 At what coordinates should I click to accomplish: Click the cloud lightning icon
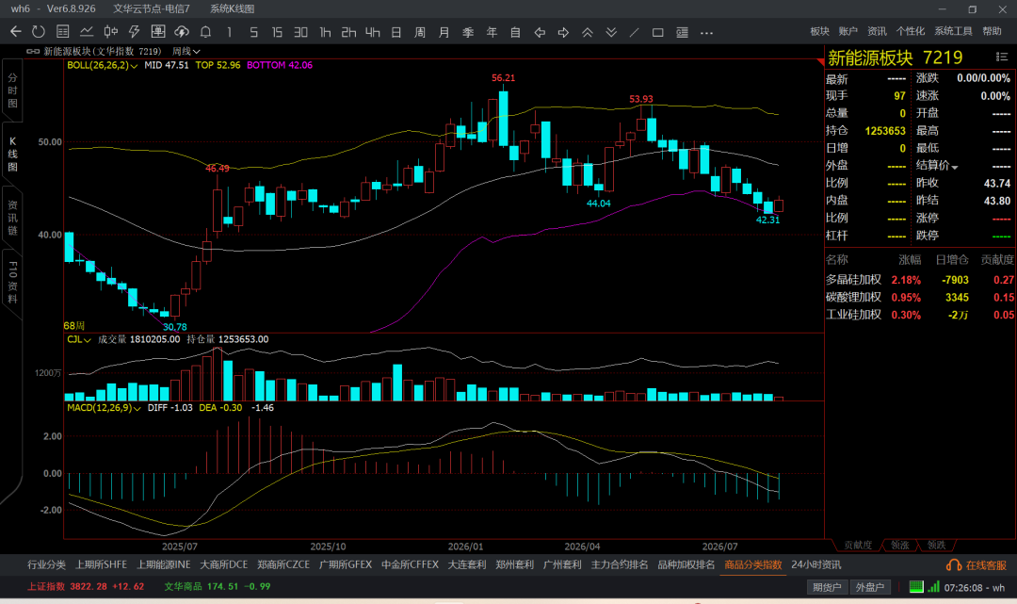pyautogui.click(x=182, y=32)
